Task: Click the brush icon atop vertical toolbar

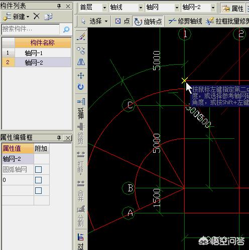Action: (x=81, y=37)
